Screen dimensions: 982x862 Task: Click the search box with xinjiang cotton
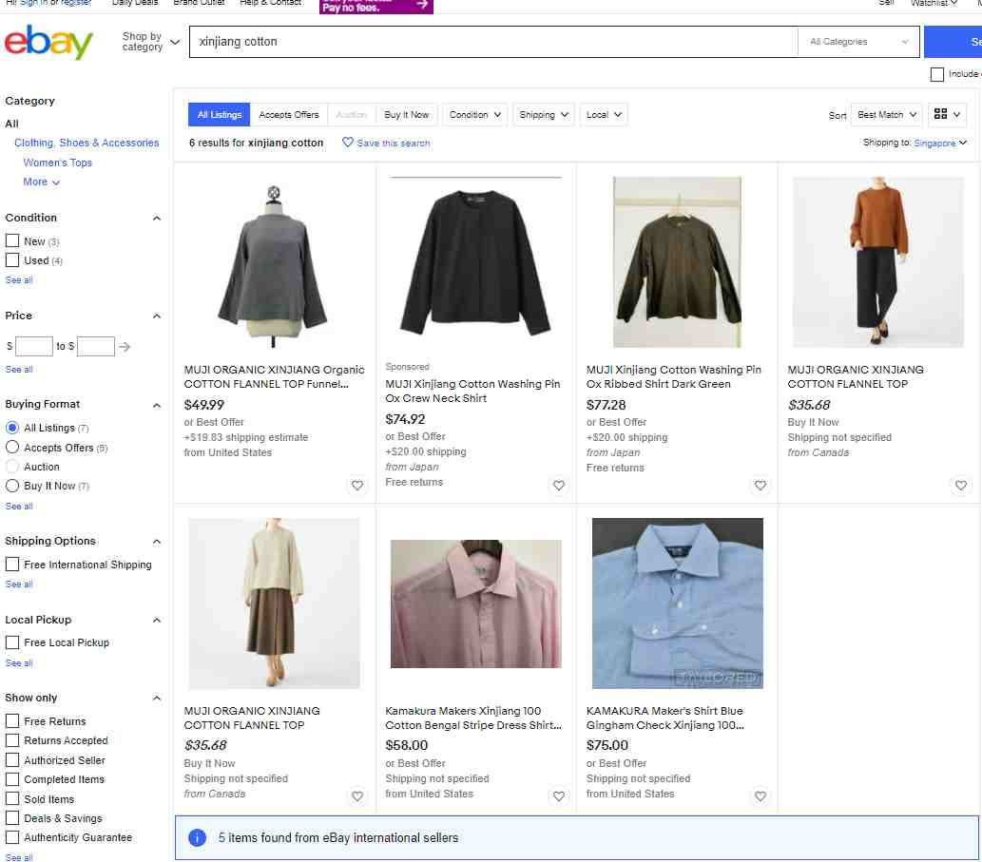coord(493,41)
